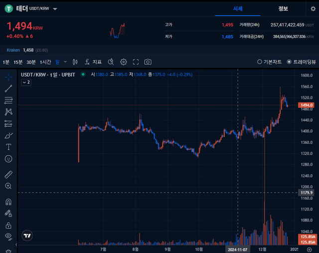The height and width of the screenshot is (253, 319).
Task: Enable the magnet snap mode
Action: tap(8, 202)
